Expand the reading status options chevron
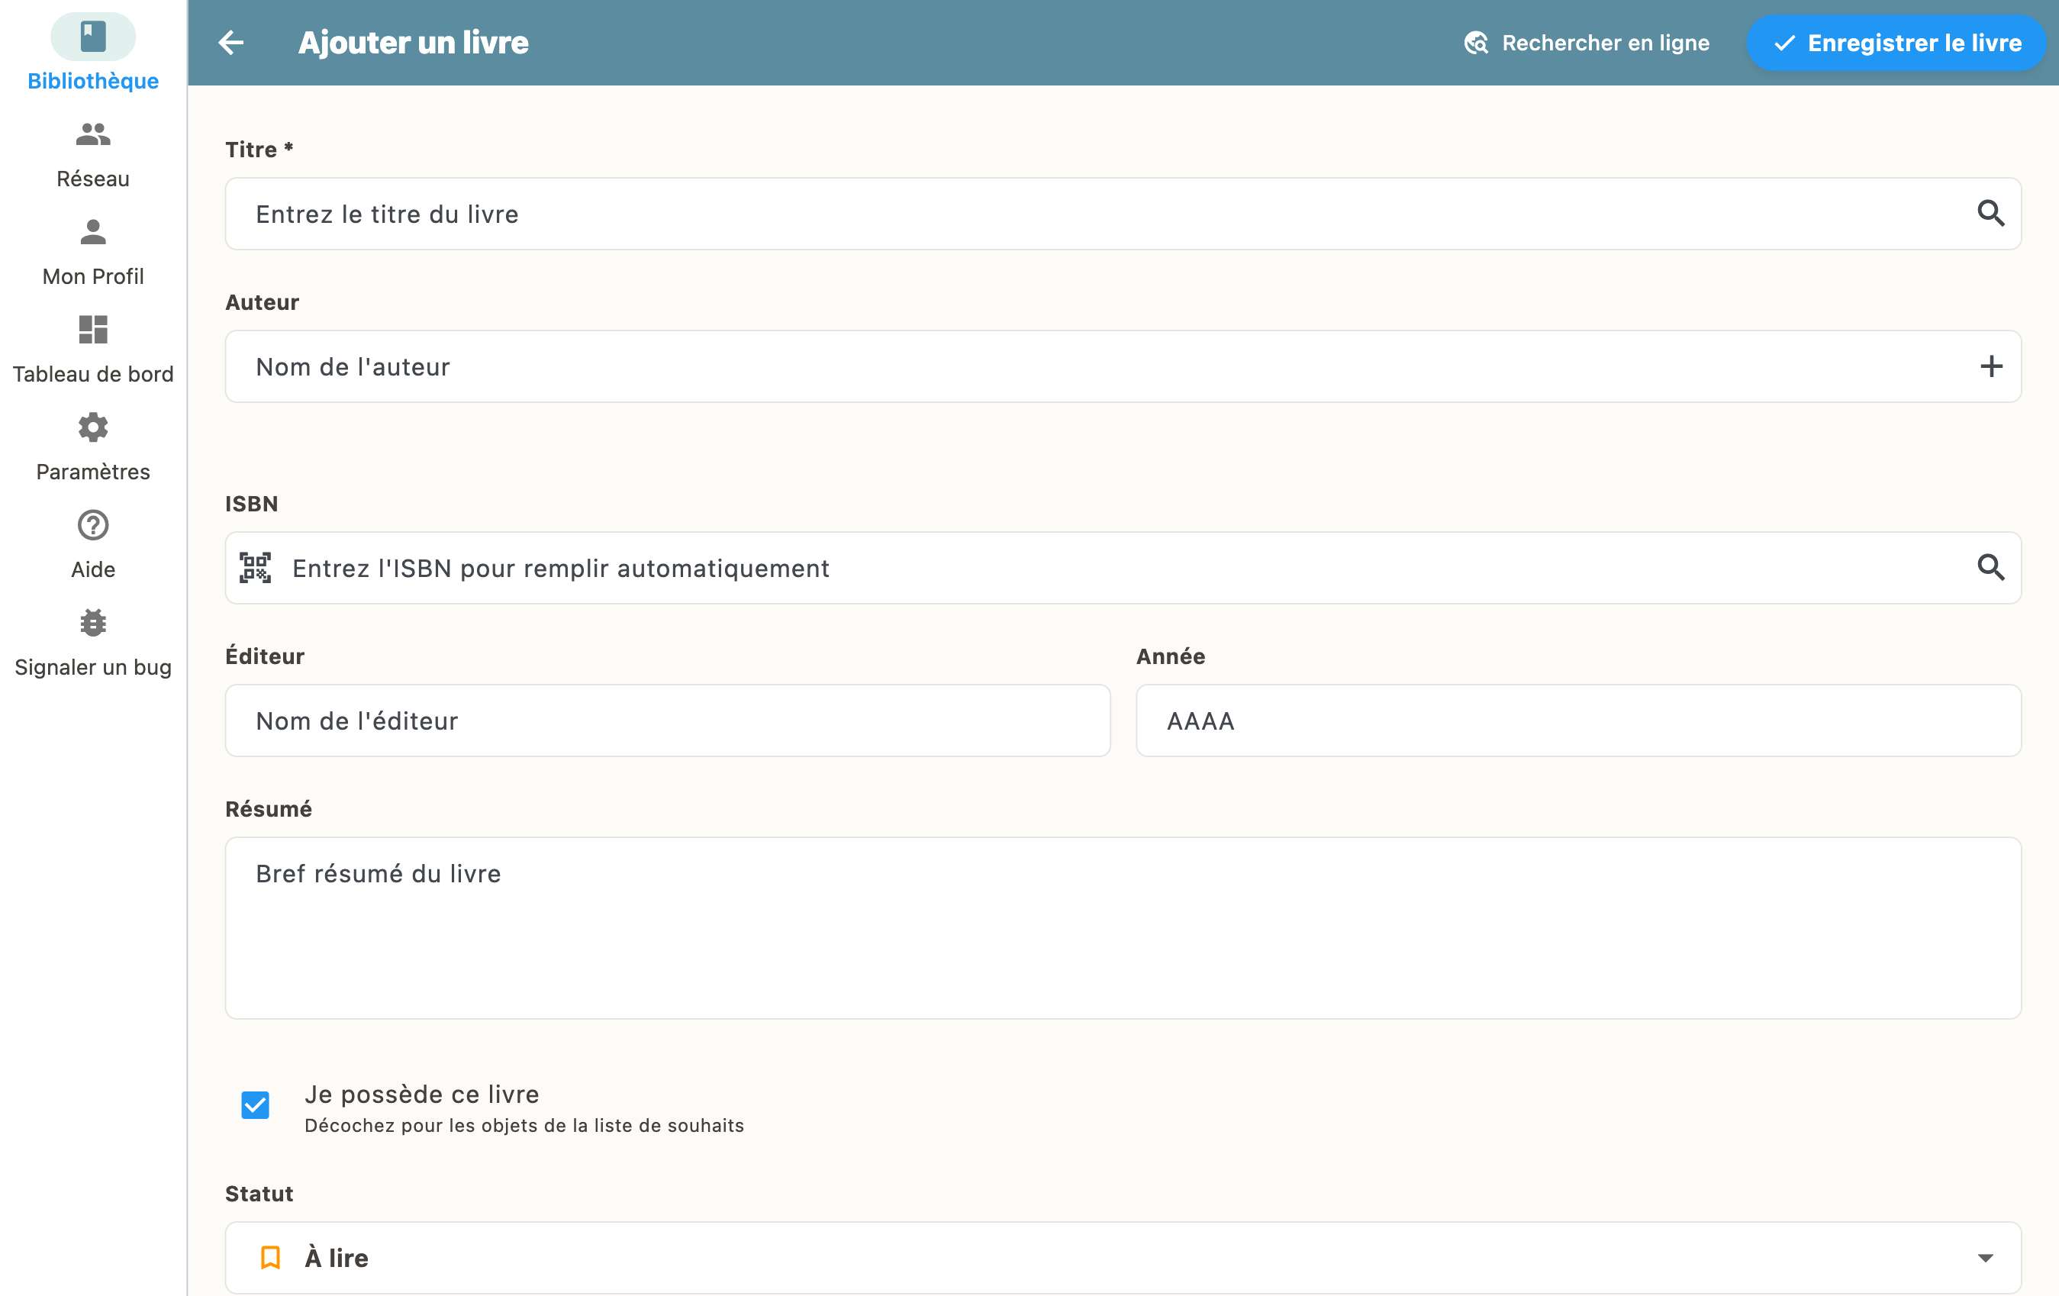This screenshot has height=1296, width=2059. [x=1985, y=1258]
